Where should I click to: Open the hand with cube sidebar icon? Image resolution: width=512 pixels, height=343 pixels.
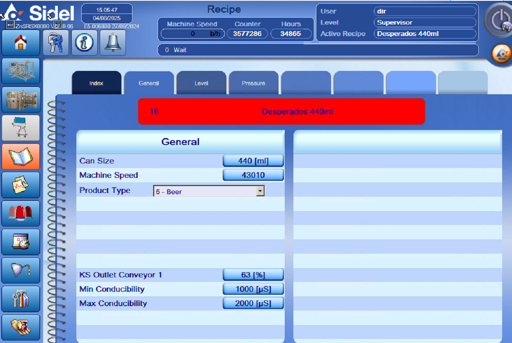(x=21, y=327)
